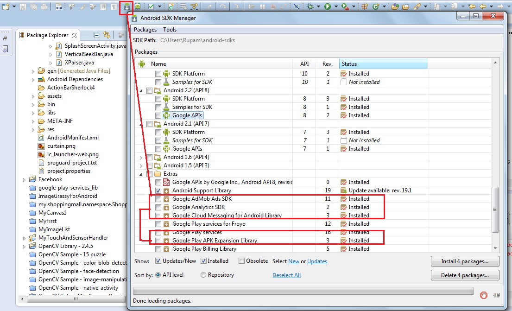
Task: Toggle Link with Editor in Package Explorer
Action: point(107,35)
